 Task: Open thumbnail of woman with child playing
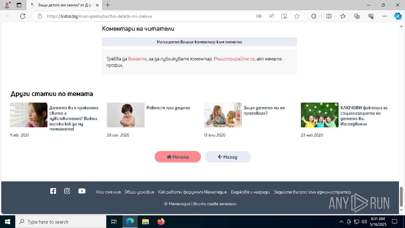pos(223,115)
